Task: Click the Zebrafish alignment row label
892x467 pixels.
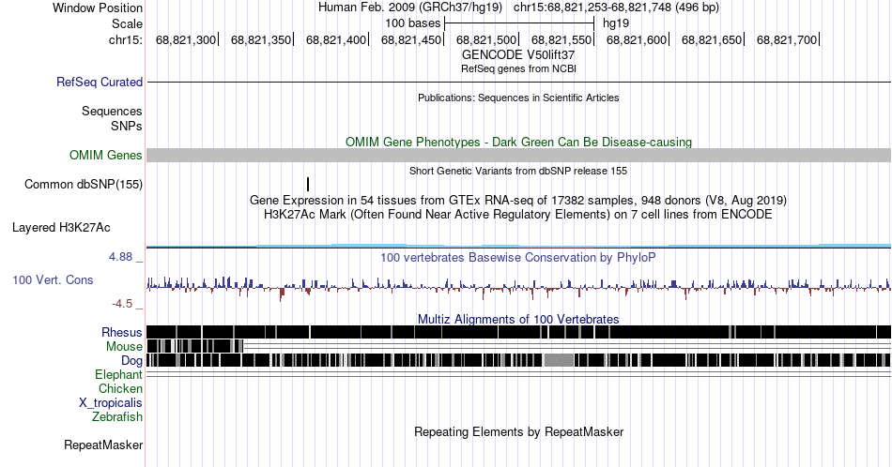Action: coord(117,416)
